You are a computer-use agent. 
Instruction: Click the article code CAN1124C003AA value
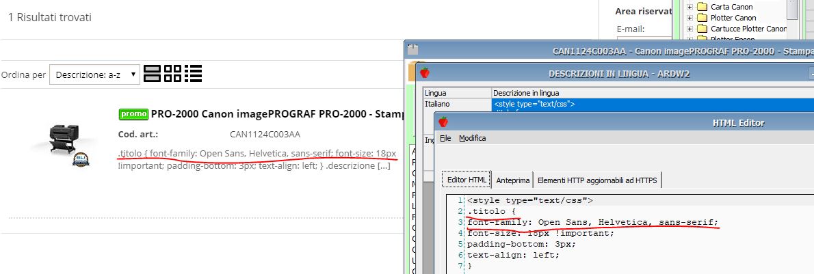coord(265,135)
